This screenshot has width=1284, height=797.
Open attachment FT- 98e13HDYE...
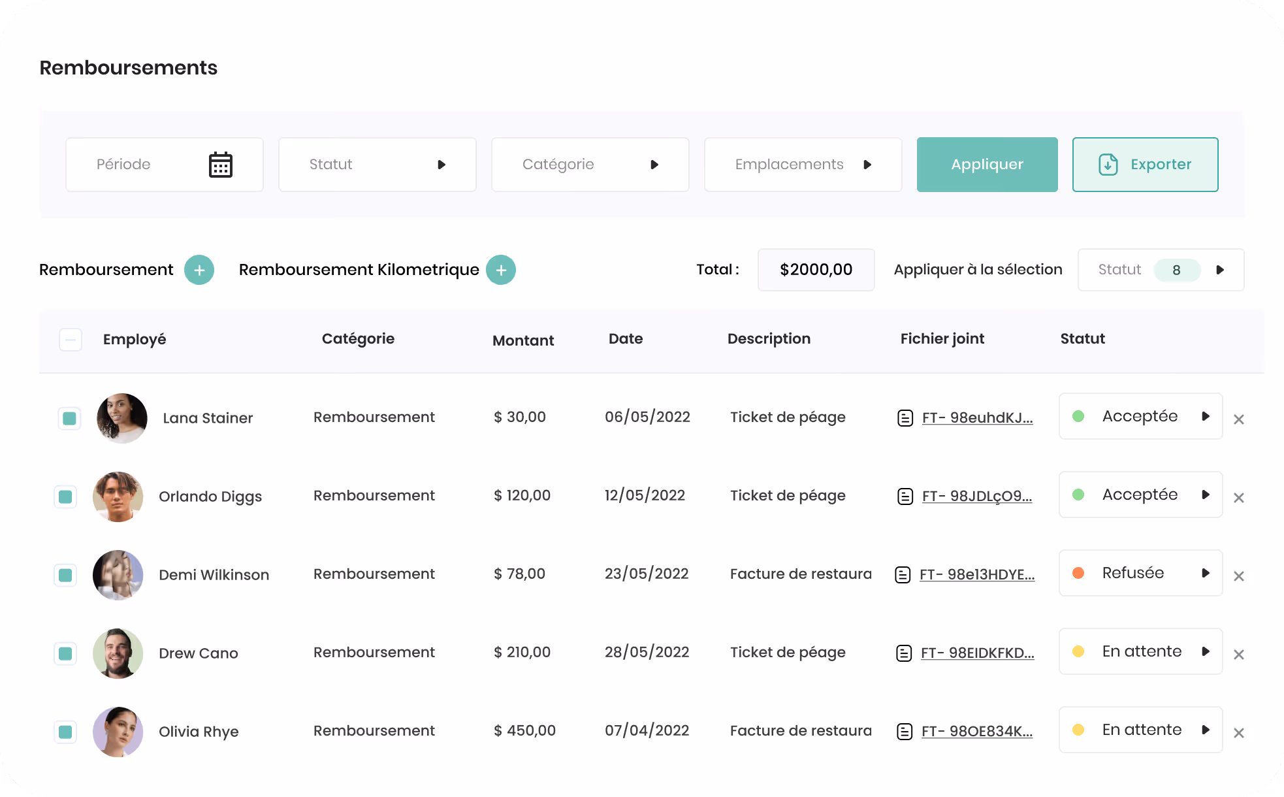coord(977,575)
